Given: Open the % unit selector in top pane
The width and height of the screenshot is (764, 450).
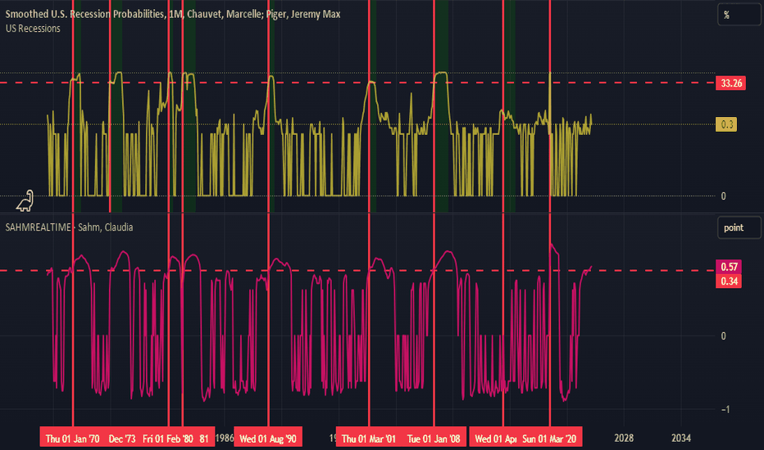Looking at the screenshot, I should pyautogui.click(x=739, y=15).
